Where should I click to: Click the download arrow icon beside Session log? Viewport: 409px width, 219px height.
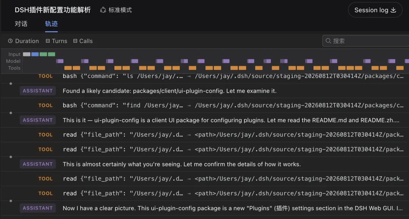[393, 10]
